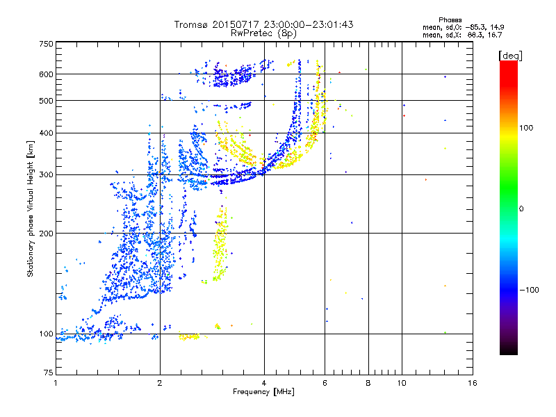Click the yellow sporadic trace near 2.5 MHz, 100 km
556x417 pixels.
(x=192, y=336)
